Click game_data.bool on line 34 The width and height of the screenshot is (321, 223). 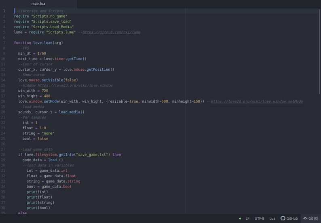point(57,186)
